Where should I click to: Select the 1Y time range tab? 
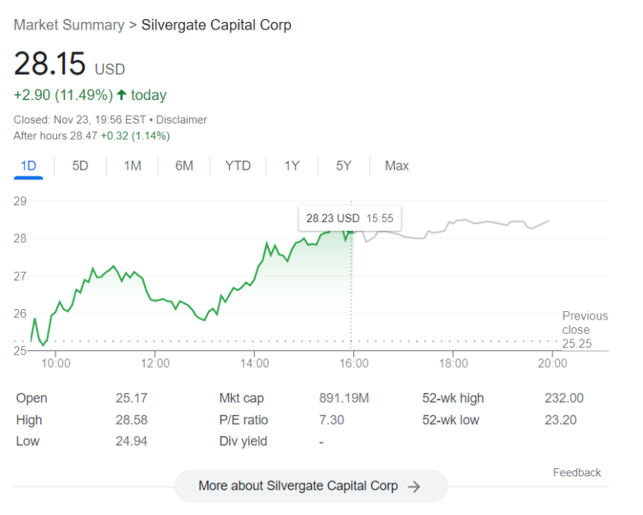point(292,166)
